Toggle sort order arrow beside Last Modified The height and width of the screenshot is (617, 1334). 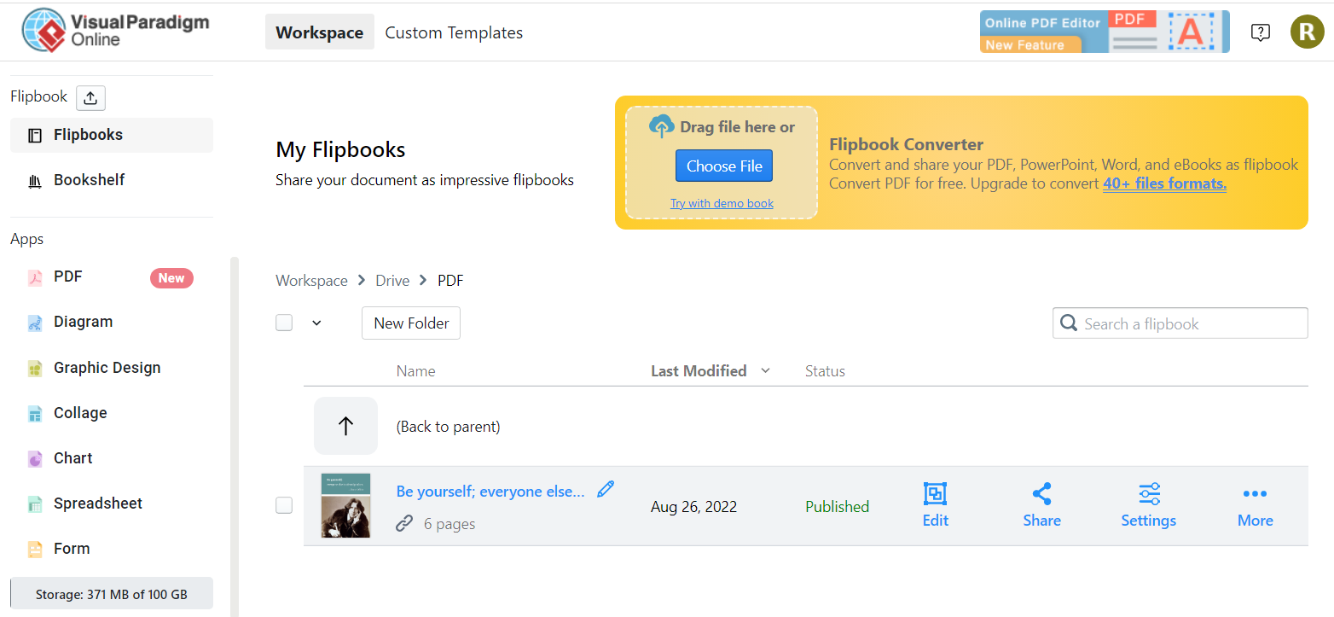[x=765, y=370]
